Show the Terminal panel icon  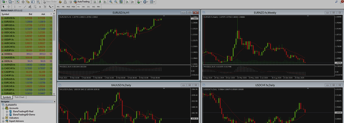(33, 2)
